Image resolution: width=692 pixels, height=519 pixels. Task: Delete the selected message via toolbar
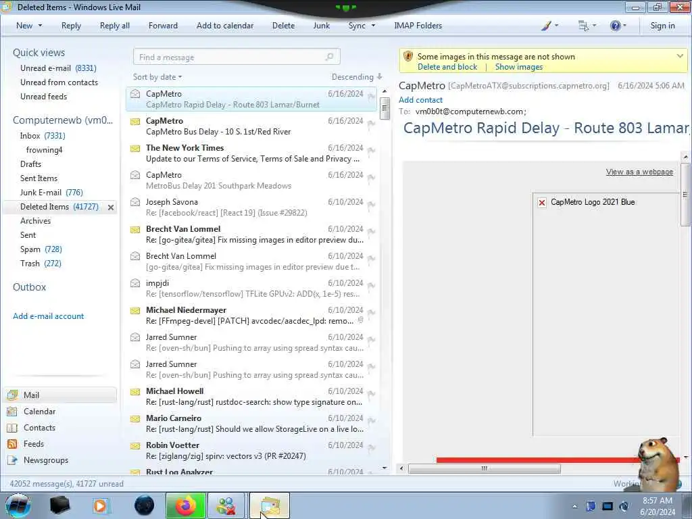click(283, 26)
